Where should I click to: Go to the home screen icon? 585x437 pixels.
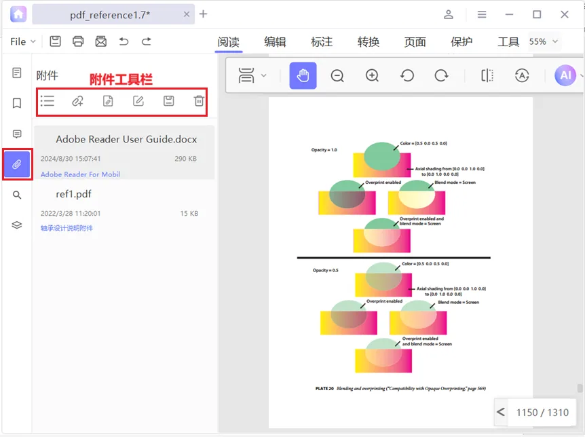[x=18, y=14]
